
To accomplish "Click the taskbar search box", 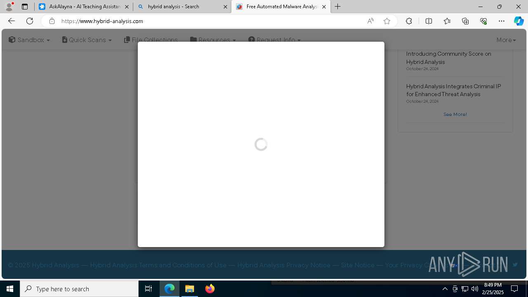I will click(x=79, y=289).
